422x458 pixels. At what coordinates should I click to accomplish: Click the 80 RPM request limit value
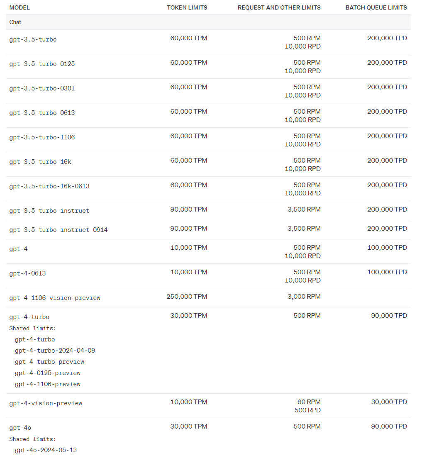[x=307, y=402]
